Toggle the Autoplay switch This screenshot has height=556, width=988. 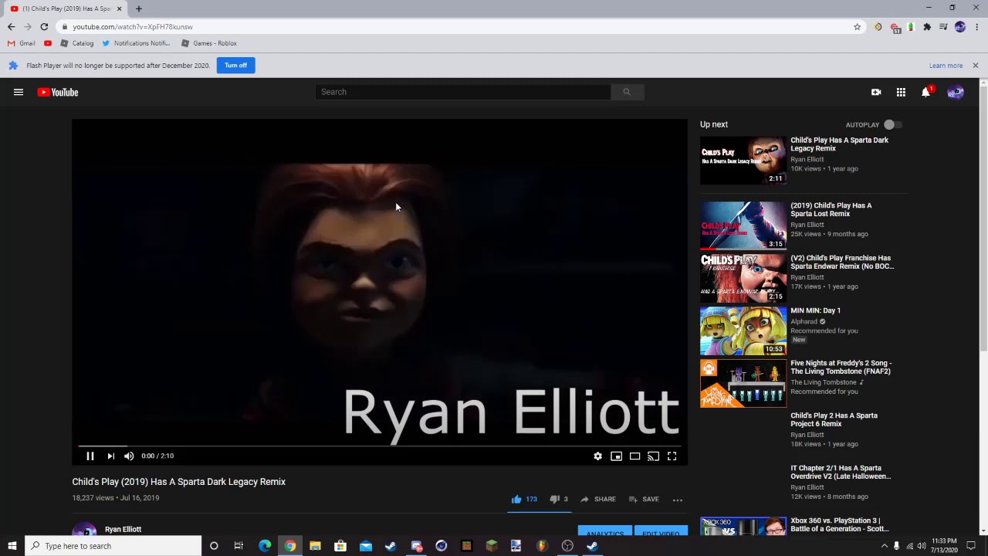coord(892,124)
